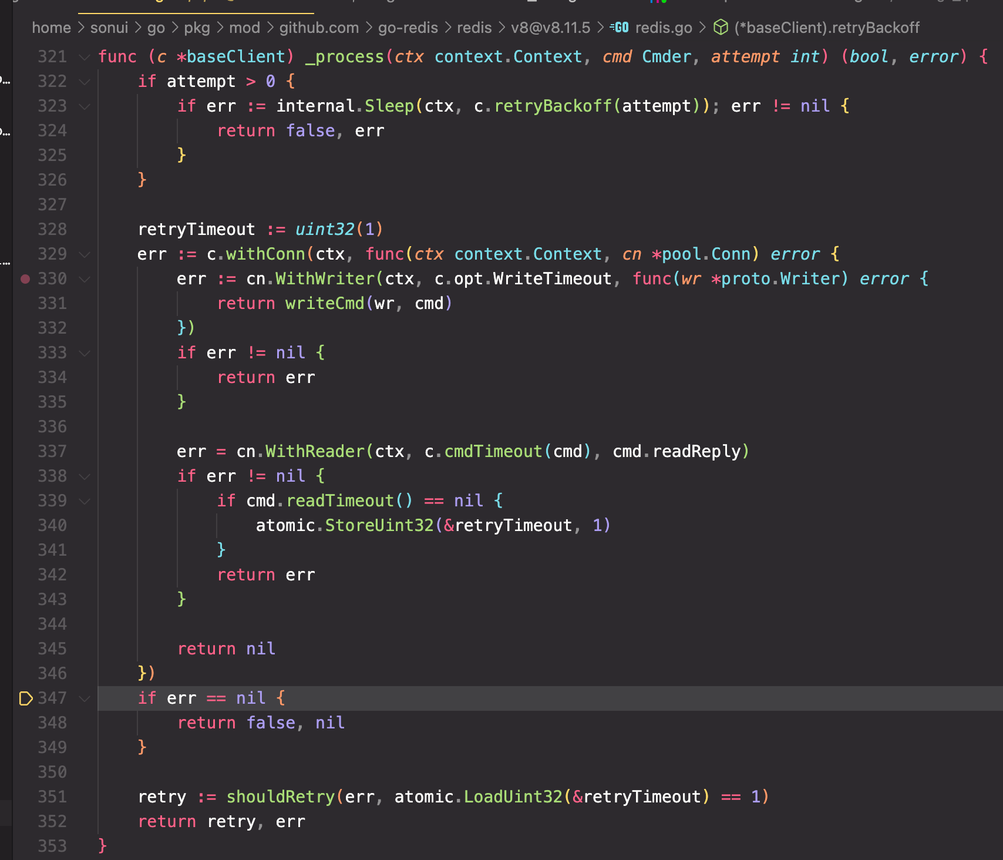Screen dimensions: 1003x860
Task: Collapse the error block using chevron at line 338
Action: (84, 476)
